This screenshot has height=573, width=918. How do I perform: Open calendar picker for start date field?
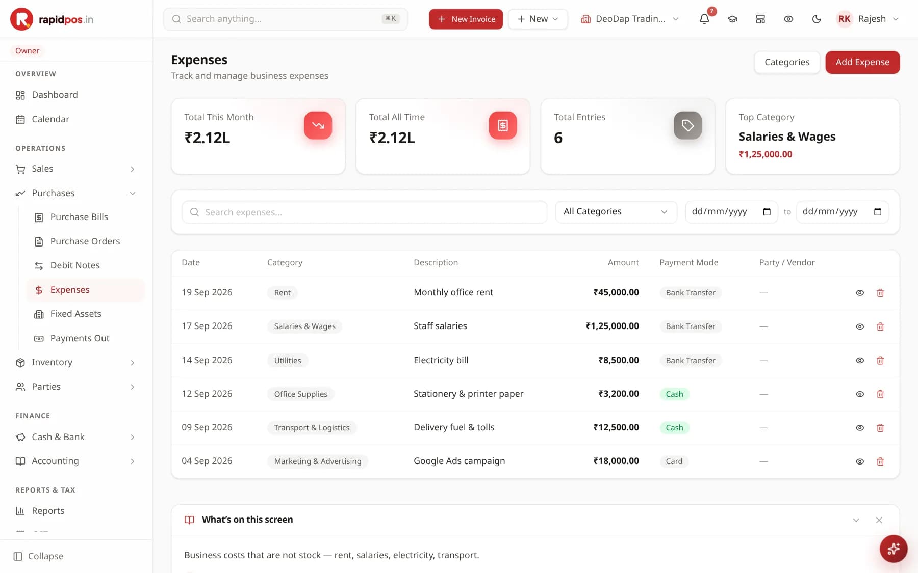tap(767, 212)
